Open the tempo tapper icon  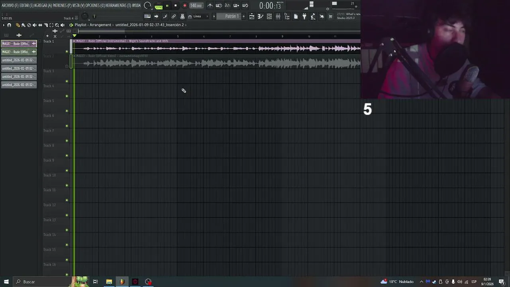pos(313,16)
